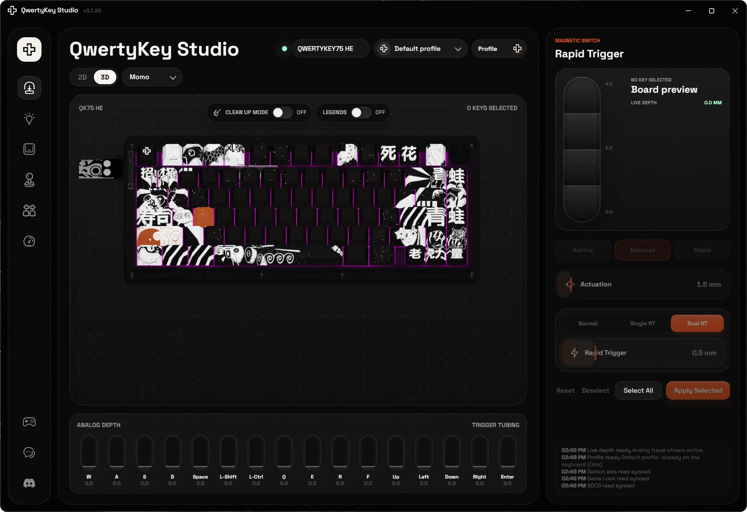Click the QwertyKey title bar logo
The height and width of the screenshot is (512, 747).
[x=12, y=10]
